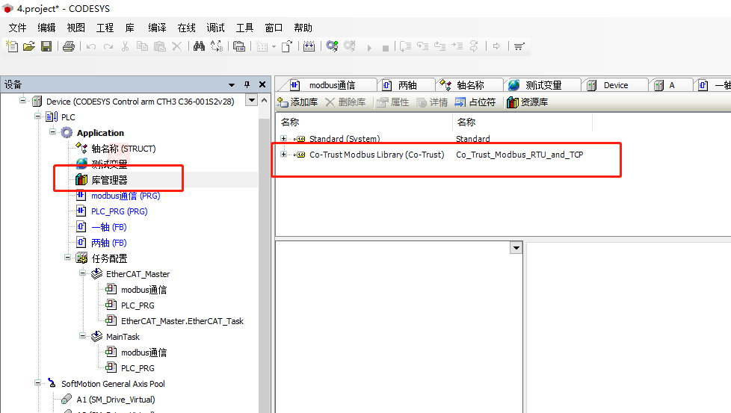Screen dimensions: 731x413
Task: Expand Co-Trust Modbus Library row
Action: pos(283,154)
